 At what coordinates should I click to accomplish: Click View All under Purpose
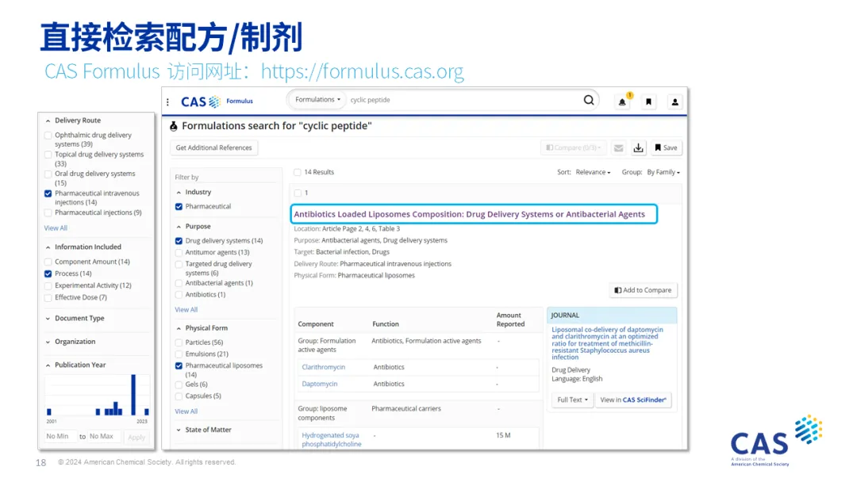pyautogui.click(x=186, y=310)
